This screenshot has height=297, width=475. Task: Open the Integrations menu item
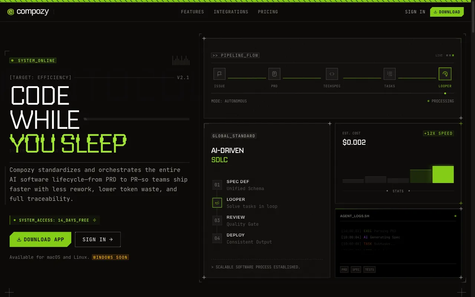coord(231,12)
